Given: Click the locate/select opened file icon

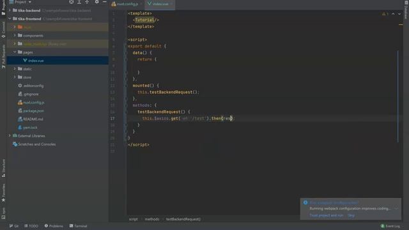Looking at the screenshot, I should point(71,2).
